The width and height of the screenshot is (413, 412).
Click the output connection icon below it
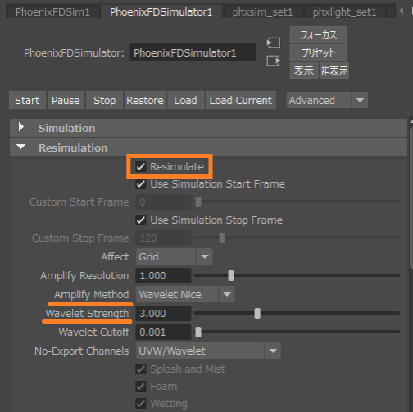coord(274,61)
